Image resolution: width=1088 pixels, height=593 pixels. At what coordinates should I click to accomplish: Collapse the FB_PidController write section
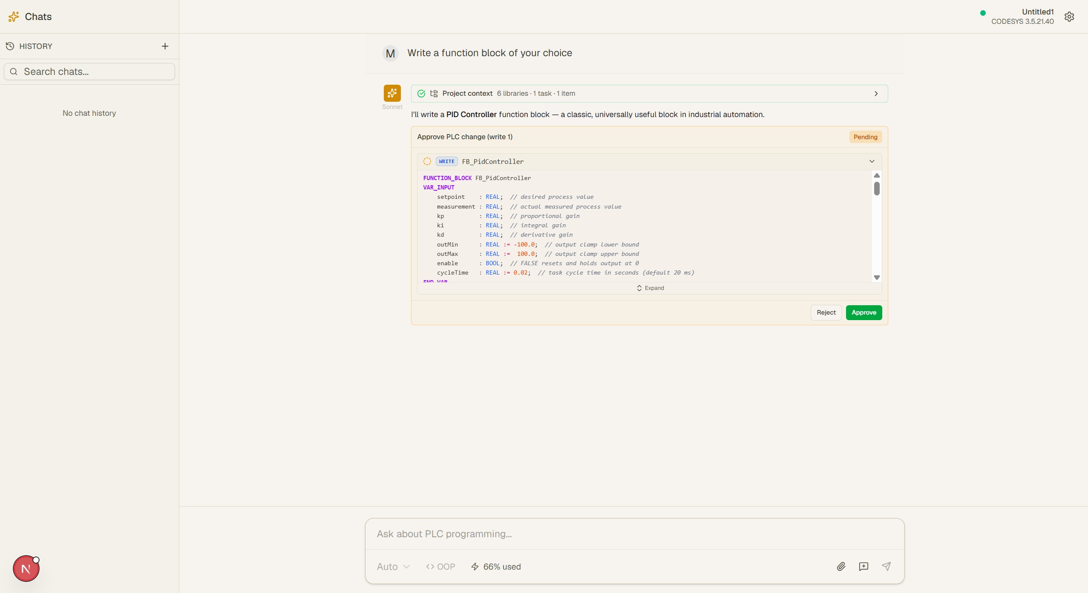pyautogui.click(x=872, y=161)
